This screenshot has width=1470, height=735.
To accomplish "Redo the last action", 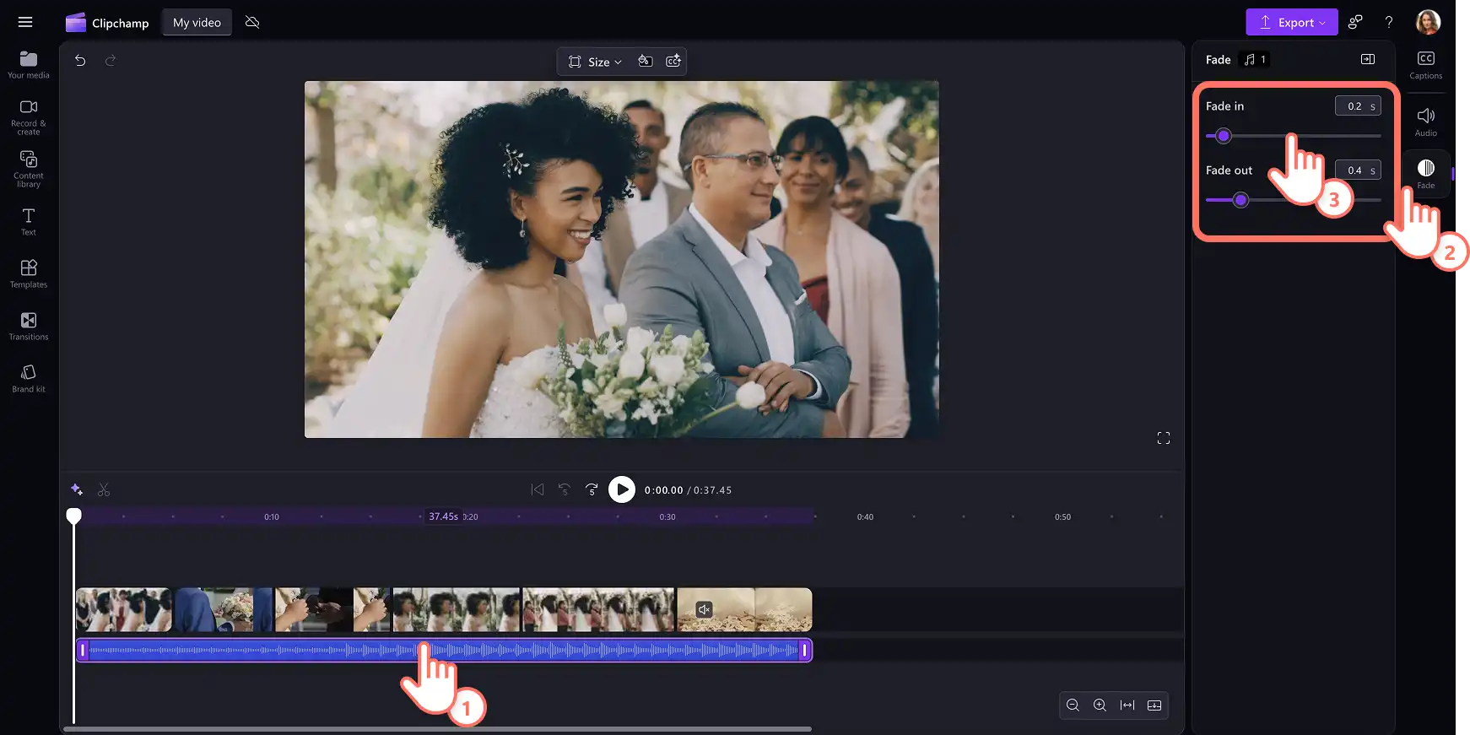I will pos(110,60).
